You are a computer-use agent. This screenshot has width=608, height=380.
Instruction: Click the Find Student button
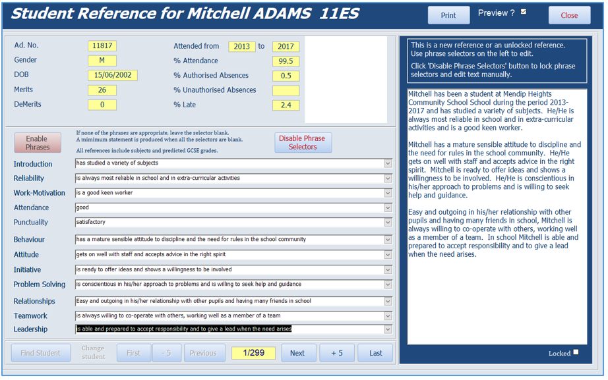[41, 353]
